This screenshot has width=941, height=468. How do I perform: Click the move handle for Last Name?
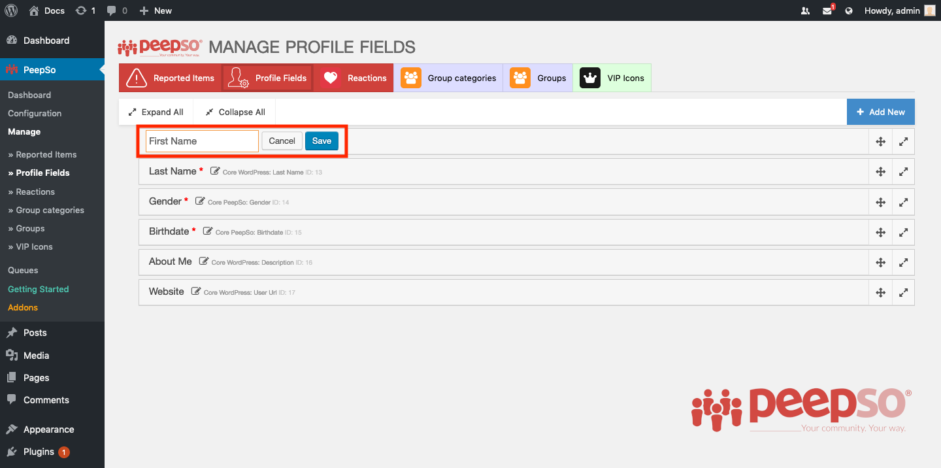coord(881,172)
